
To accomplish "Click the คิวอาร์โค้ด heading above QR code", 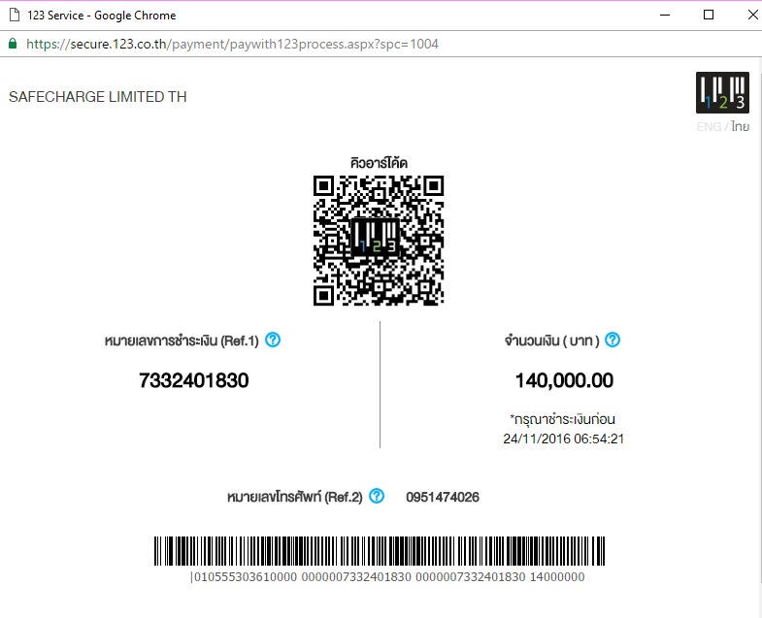I will 379,163.
